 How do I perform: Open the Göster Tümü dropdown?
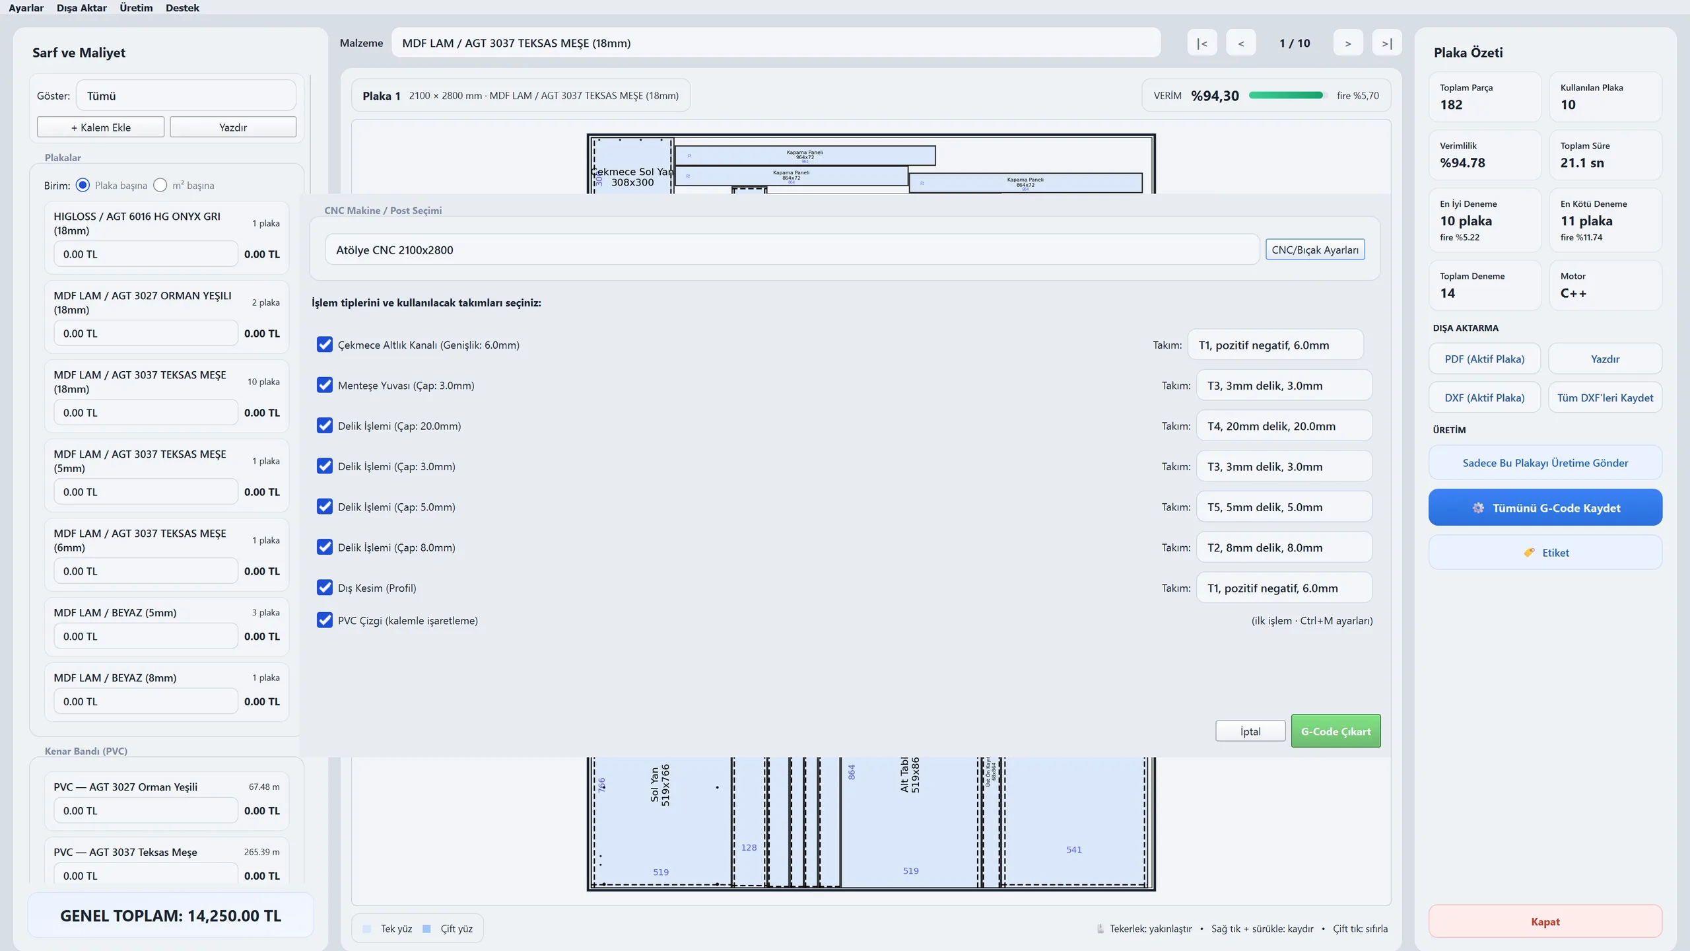186,96
